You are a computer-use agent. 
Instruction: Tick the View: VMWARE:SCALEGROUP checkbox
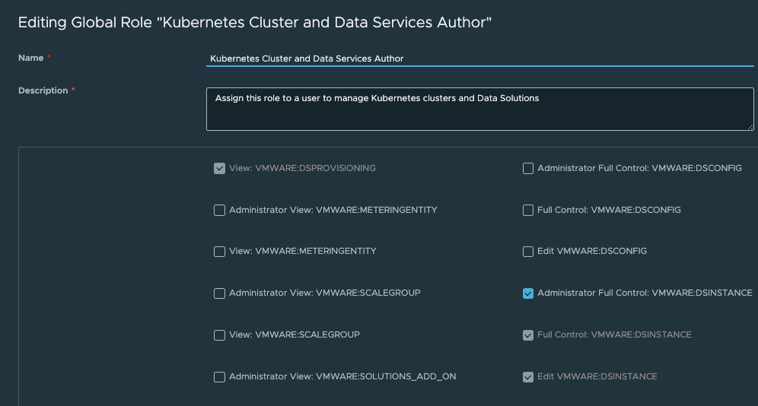click(219, 335)
